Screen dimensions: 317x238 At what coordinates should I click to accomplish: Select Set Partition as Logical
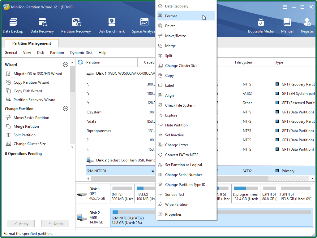tap(186, 165)
